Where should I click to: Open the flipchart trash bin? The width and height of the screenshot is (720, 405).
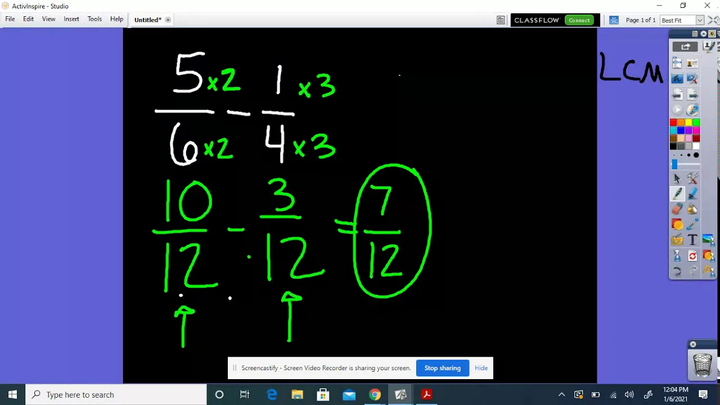703,366
